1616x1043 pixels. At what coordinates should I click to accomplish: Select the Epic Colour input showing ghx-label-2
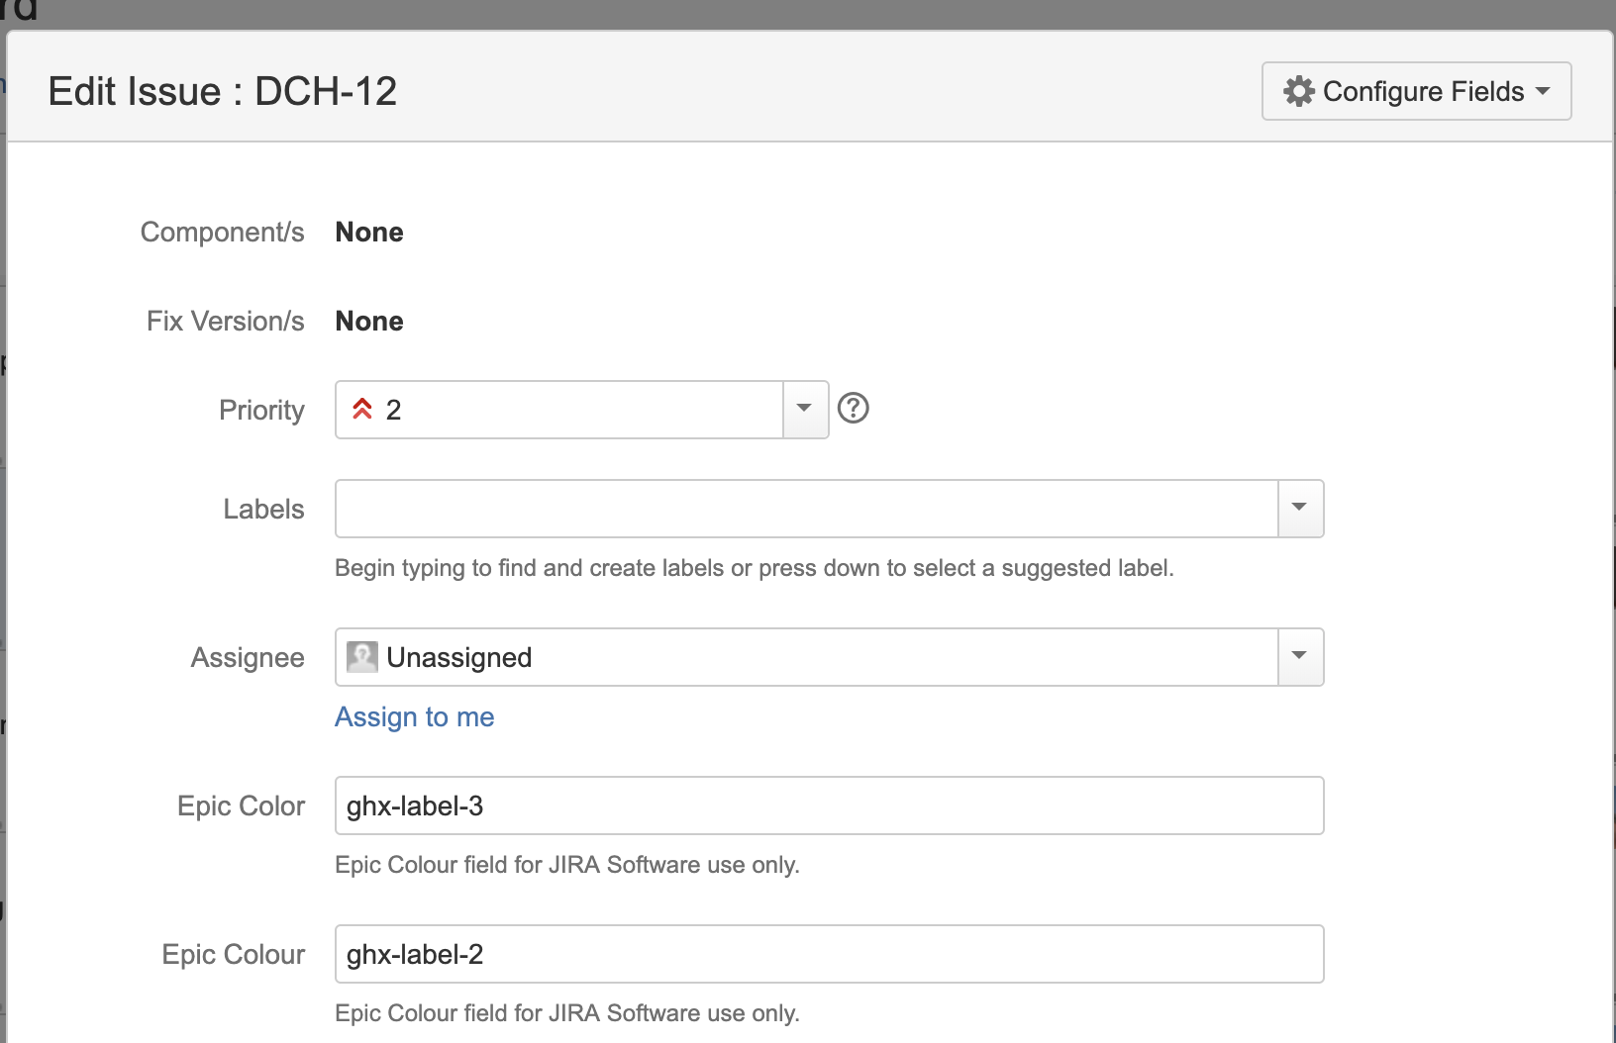[829, 953]
